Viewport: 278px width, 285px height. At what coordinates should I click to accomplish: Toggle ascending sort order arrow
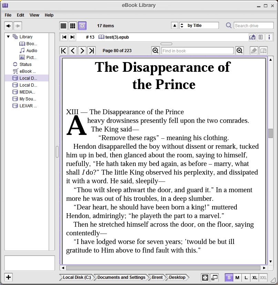click(175, 26)
